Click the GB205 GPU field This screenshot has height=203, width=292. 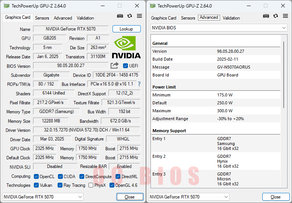point(50,38)
